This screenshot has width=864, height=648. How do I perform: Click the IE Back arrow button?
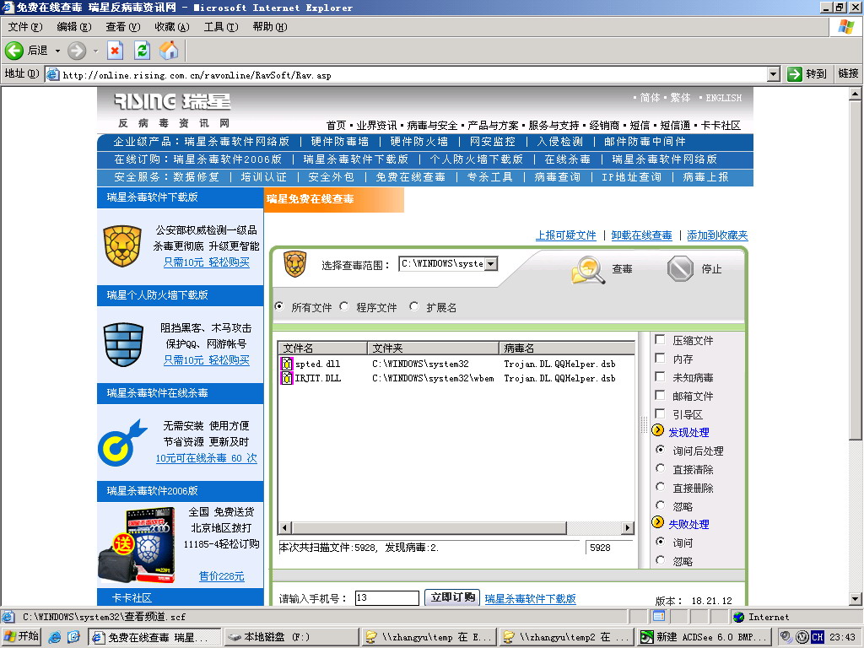pyautogui.click(x=15, y=51)
